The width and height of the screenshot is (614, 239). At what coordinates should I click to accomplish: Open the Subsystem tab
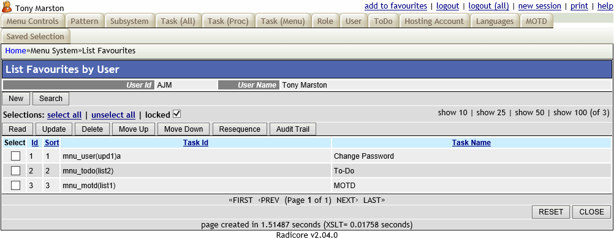(x=130, y=21)
